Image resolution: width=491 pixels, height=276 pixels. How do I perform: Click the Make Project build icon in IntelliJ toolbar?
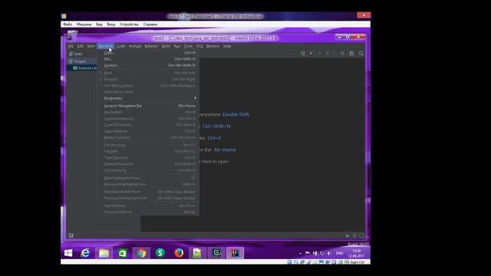point(303,54)
